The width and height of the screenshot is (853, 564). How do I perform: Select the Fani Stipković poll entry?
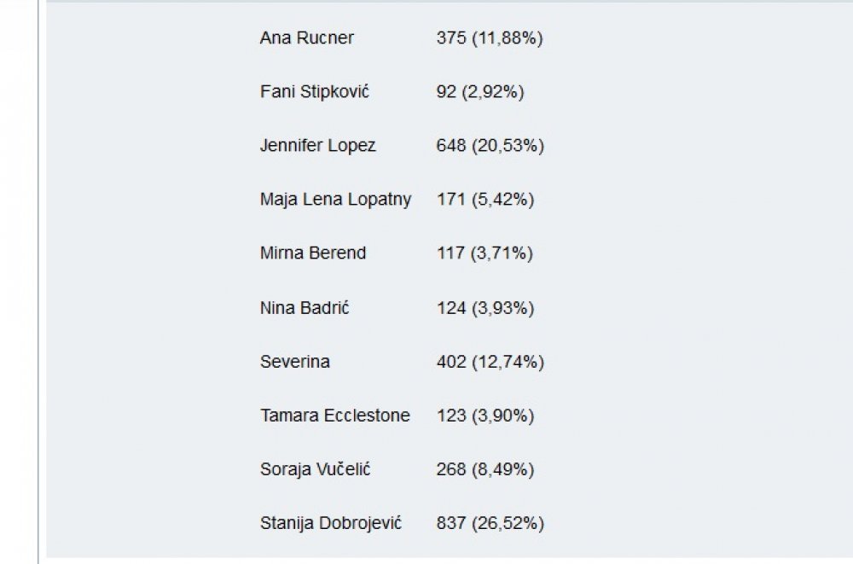tap(315, 91)
